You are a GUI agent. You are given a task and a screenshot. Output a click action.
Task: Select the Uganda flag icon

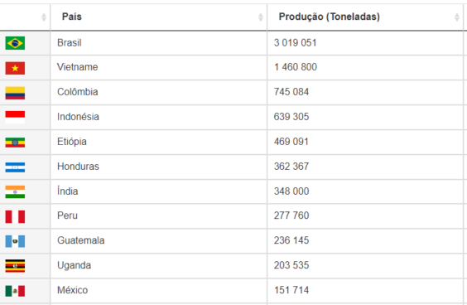point(15,266)
